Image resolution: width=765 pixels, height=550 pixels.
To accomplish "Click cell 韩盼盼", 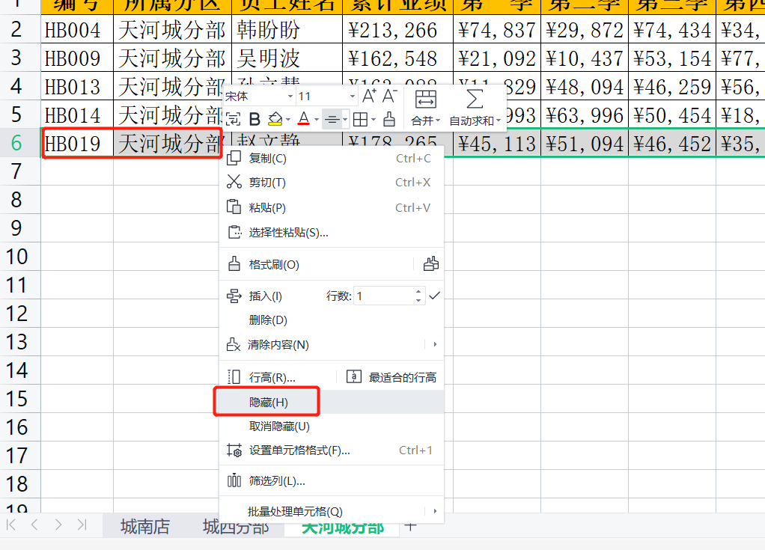I will [287, 30].
